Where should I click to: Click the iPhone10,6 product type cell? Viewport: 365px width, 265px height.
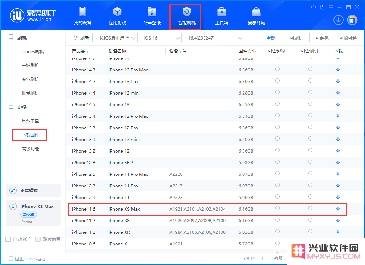(84, 244)
